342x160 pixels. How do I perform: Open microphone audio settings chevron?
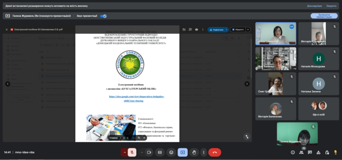coord(125,152)
